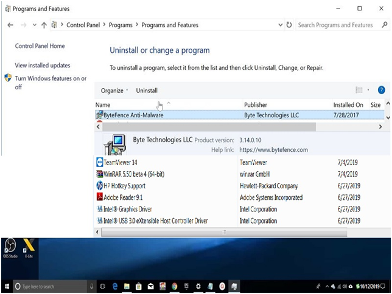Open Microsoft Store from the taskbar
The image size is (392, 294).
[x=139, y=287]
